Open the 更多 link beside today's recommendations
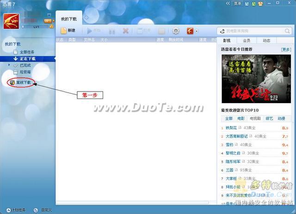This screenshot has height=214, width=296. click(286, 49)
